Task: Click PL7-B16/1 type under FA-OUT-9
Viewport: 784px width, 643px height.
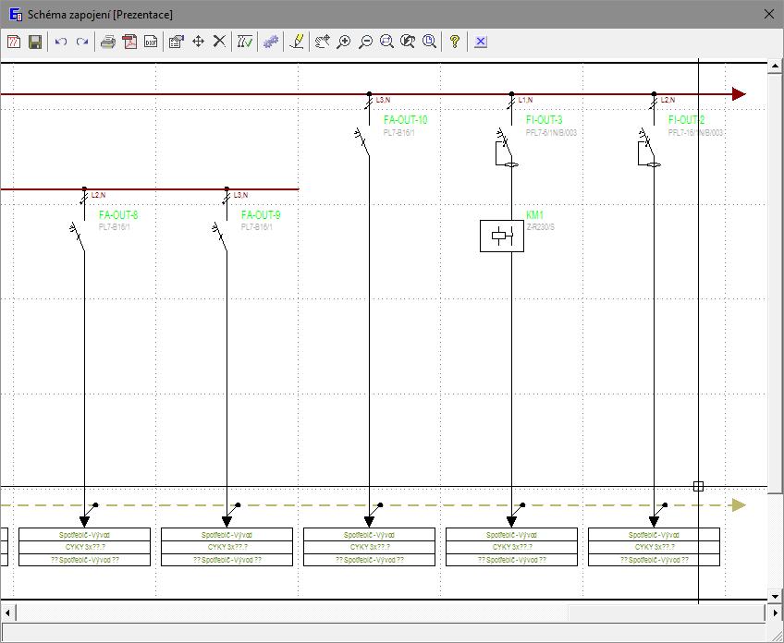Action: pos(257,227)
